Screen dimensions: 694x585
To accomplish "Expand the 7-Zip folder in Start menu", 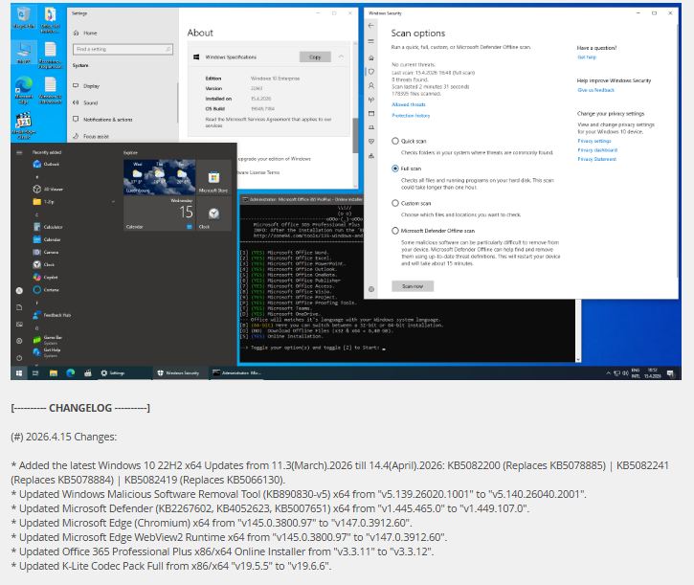I will click(x=74, y=202).
